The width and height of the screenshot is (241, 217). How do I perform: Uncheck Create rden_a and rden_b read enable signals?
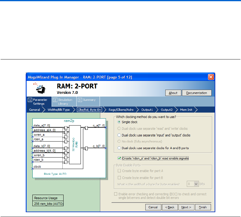pyautogui.click(x=119, y=158)
